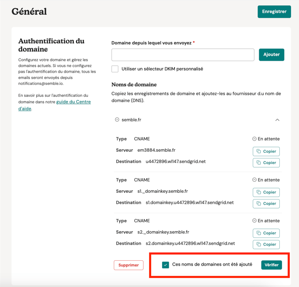This screenshot has width=299, height=287.
Task: Copy the s1._domainkey.semble.fr server value
Action: 266,192
